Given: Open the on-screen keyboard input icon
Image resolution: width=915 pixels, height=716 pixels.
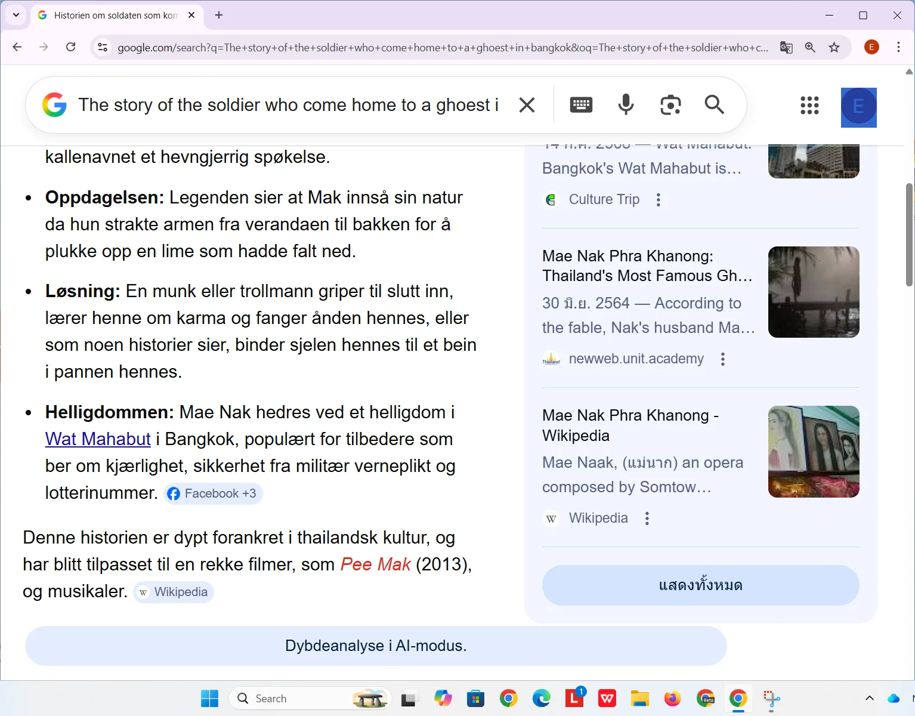Looking at the screenshot, I should click(580, 104).
